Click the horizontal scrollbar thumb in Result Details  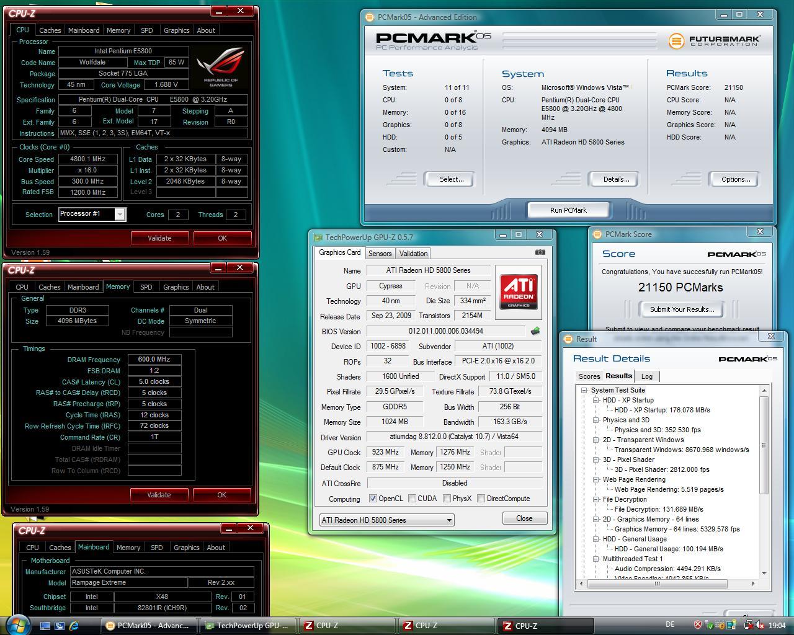click(657, 584)
